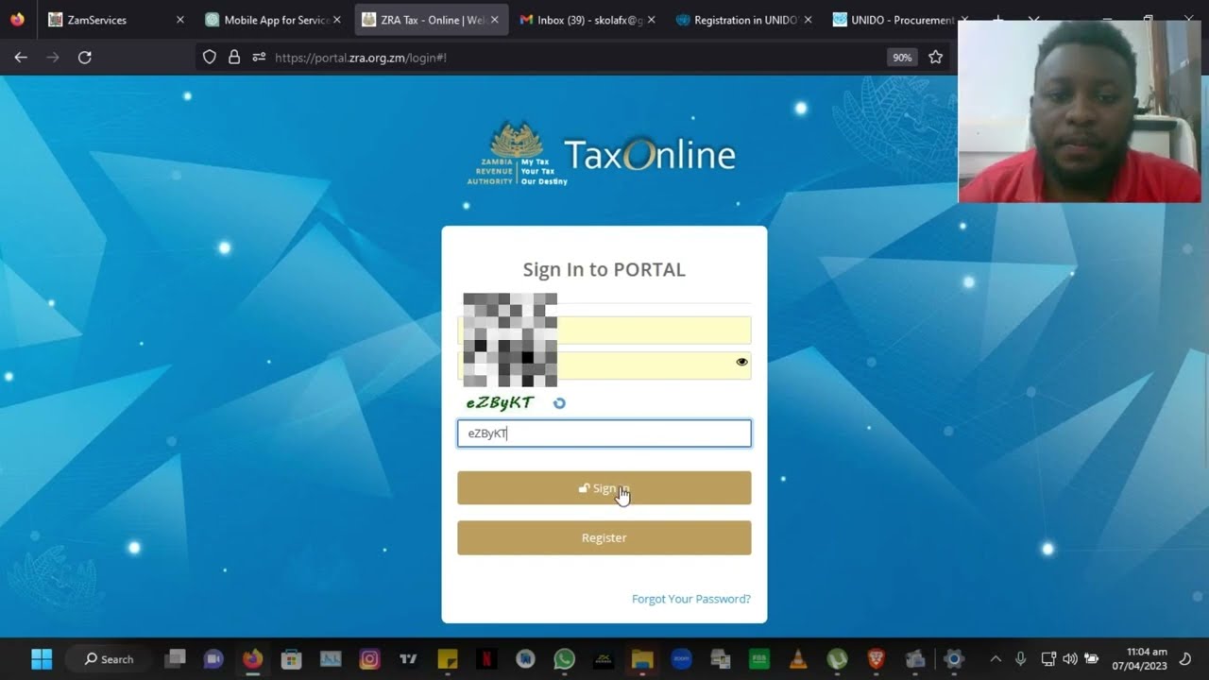Launch Brave browser from taskbar
1209x680 pixels.
(876, 658)
